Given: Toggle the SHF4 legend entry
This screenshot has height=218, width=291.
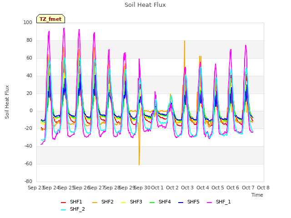Looking at the screenshot, I should tap(160, 202).
